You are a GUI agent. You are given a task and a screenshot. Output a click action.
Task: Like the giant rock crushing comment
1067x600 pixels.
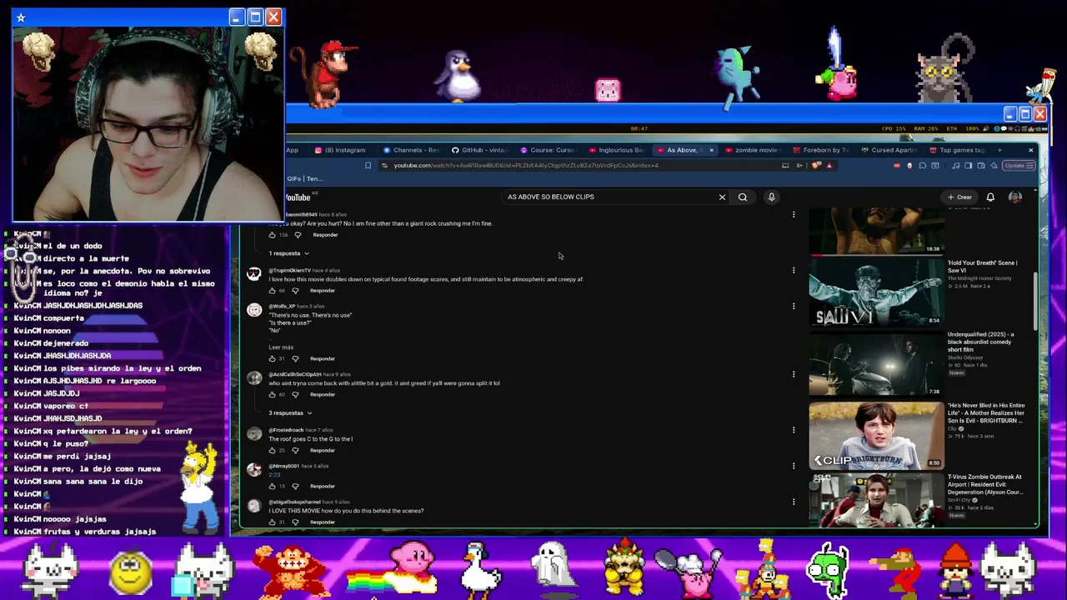tap(272, 235)
